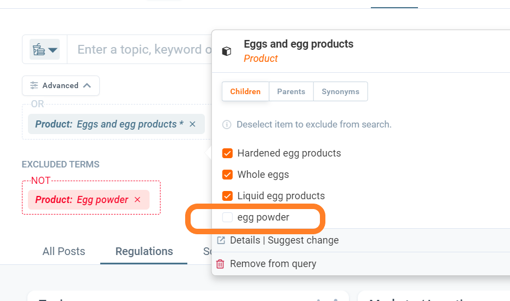This screenshot has width=510, height=301.
Task: Deselect Liquid egg products
Action: tap(227, 196)
